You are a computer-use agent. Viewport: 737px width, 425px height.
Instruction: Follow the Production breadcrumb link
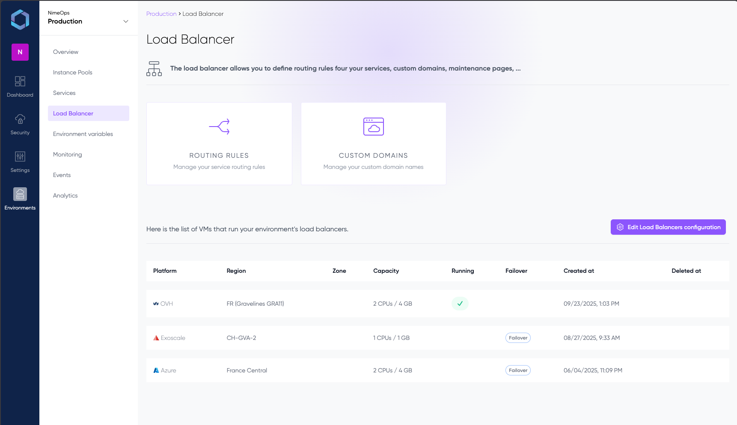[x=161, y=14]
